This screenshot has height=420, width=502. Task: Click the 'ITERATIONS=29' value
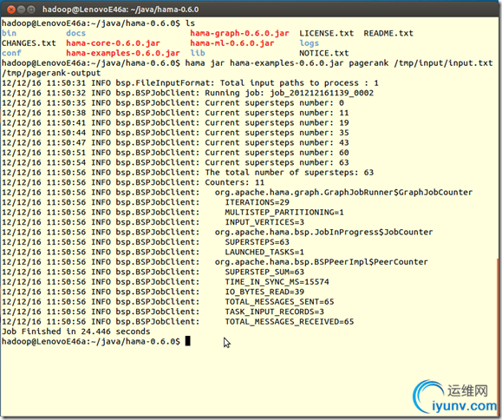258,202
